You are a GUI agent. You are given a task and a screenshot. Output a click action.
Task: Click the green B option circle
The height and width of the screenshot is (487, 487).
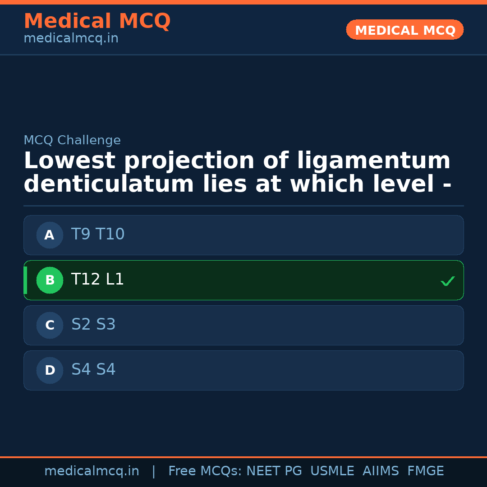coord(50,280)
